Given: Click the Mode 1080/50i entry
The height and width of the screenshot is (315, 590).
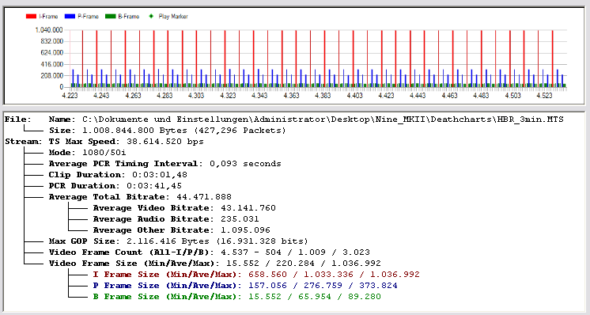Looking at the screenshot, I should pyautogui.click(x=87, y=153).
